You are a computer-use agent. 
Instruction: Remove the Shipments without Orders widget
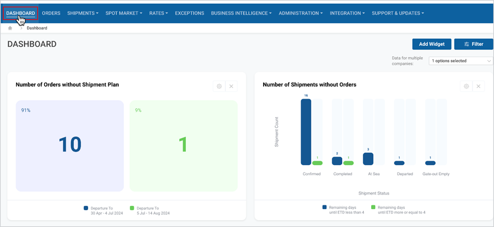tap(478, 86)
